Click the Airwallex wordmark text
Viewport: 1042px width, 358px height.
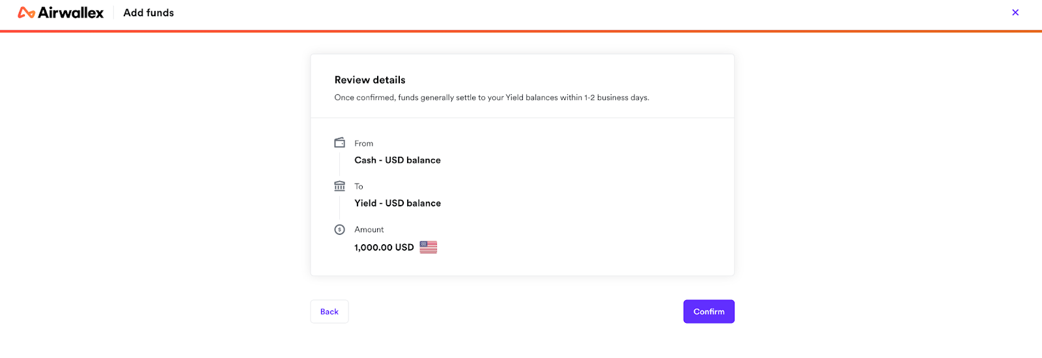point(70,12)
